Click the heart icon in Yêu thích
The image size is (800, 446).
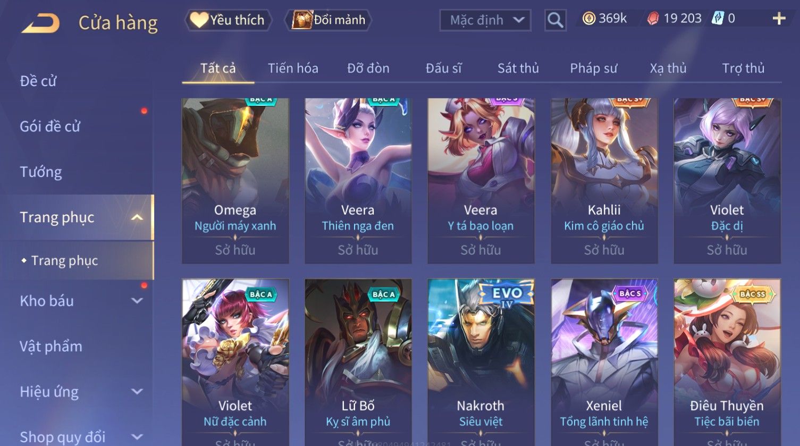click(199, 20)
